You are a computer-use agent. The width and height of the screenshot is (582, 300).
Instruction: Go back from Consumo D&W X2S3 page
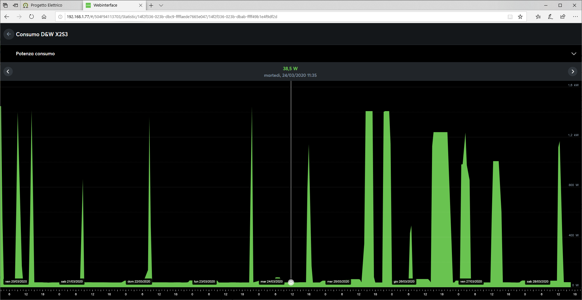(x=9, y=34)
